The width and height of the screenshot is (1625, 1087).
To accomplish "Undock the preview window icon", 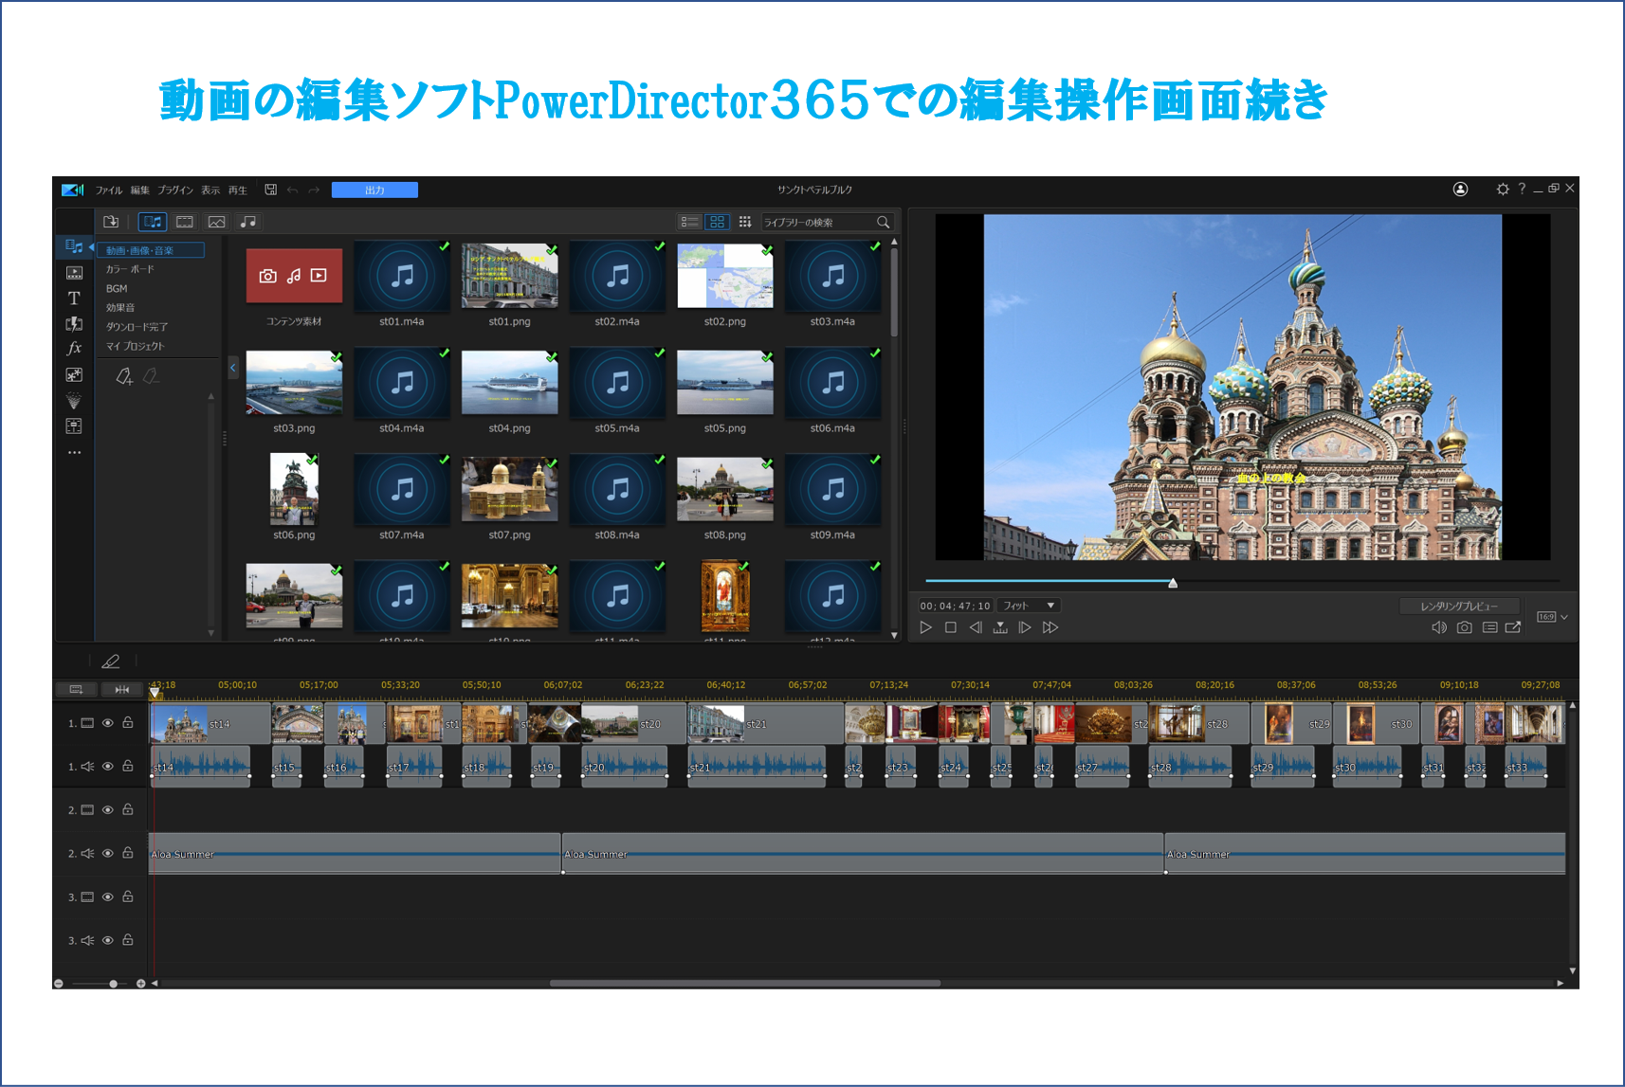I will (x=1513, y=627).
